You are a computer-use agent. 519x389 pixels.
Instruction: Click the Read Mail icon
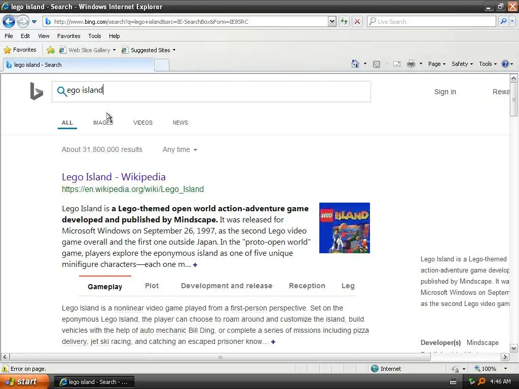point(397,64)
